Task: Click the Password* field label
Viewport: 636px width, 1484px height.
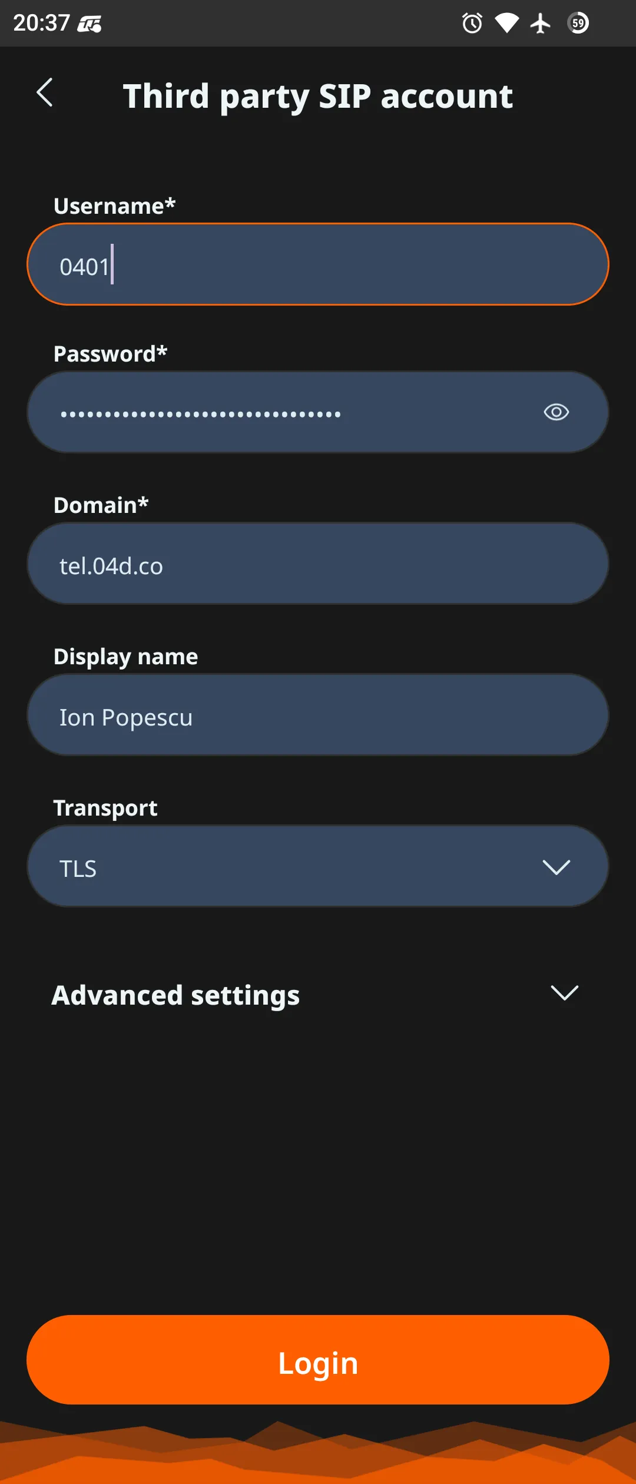Action: (111, 354)
